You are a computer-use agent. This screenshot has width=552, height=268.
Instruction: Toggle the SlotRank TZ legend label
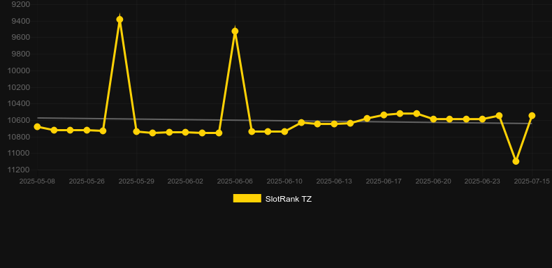[289, 199]
